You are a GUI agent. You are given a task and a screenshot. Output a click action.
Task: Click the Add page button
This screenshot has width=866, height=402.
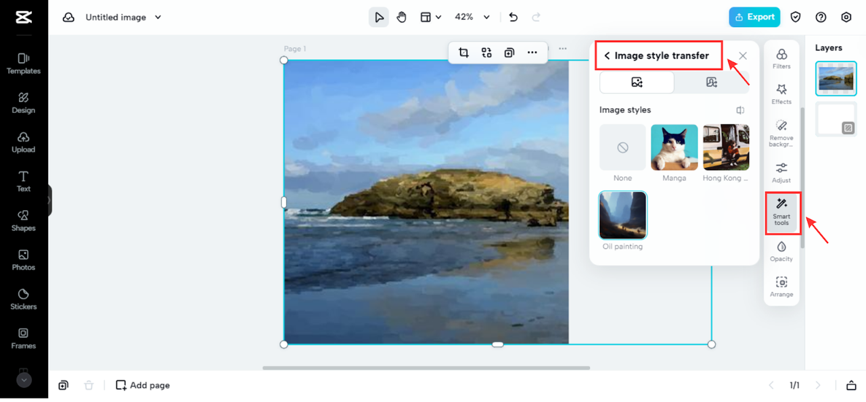point(143,385)
